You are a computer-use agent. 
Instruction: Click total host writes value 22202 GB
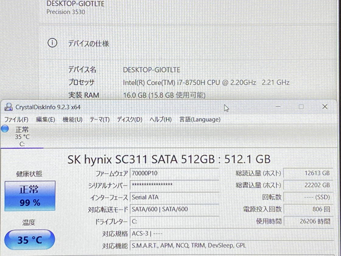pos(308,185)
